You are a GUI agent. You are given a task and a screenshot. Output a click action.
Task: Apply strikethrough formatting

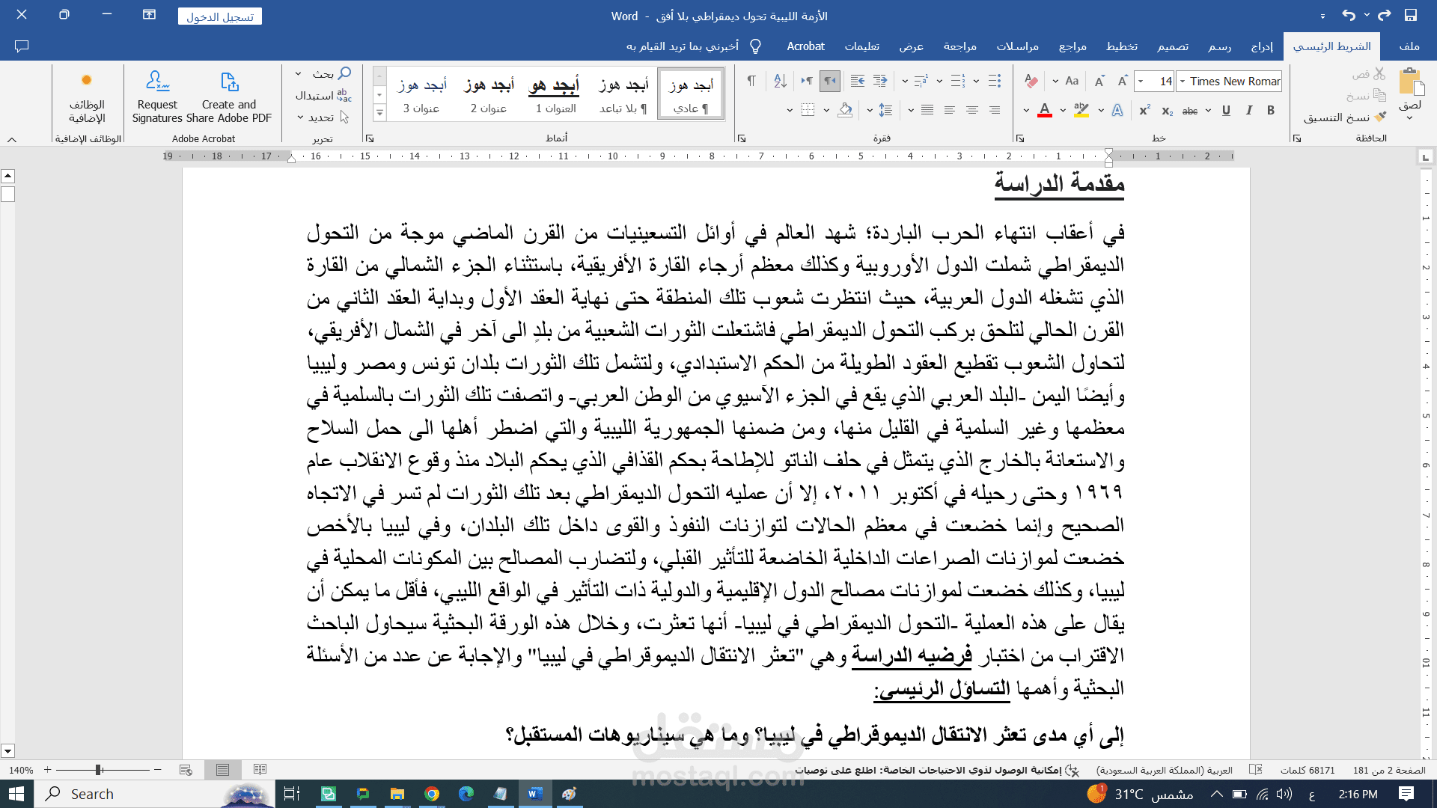point(1190,111)
